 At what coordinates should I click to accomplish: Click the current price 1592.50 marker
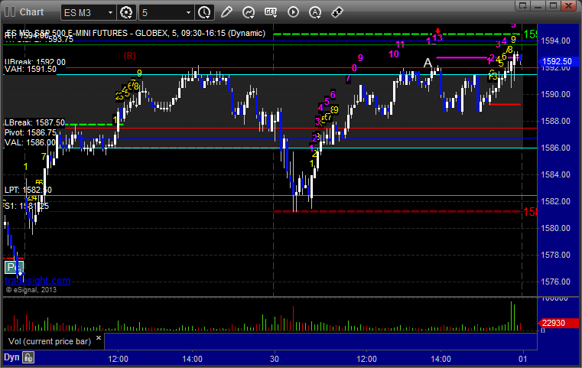coord(557,61)
